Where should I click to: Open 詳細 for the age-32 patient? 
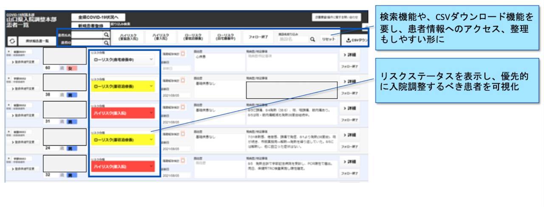click(x=349, y=162)
